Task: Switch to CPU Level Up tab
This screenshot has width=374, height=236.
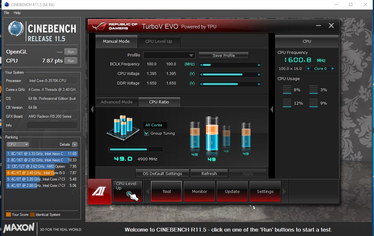Action: point(159,41)
